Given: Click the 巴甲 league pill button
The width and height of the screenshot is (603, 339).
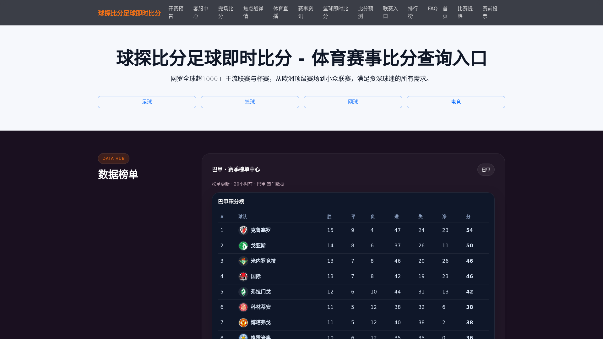Looking at the screenshot, I should coord(486,170).
